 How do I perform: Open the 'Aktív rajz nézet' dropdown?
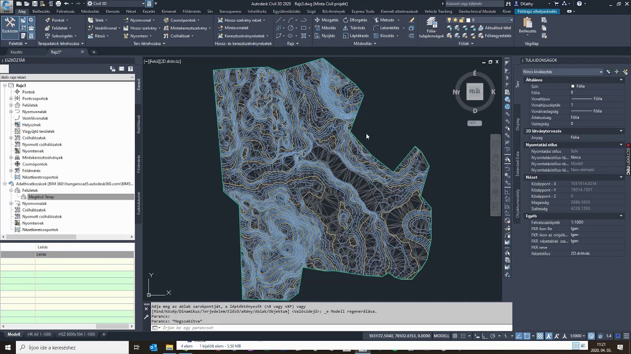click(67, 77)
